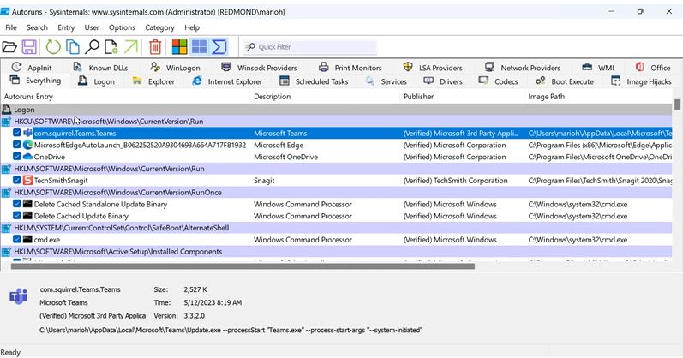Image resolution: width=683 pixels, height=358 pixels.
Task: Select the HKCU...CurrentVersion\Run registry key row
Action: (336, 121)
